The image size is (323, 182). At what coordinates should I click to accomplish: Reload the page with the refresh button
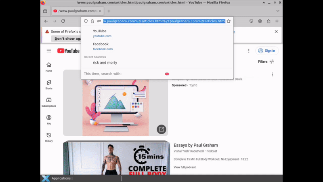click(x=63, y=21)
